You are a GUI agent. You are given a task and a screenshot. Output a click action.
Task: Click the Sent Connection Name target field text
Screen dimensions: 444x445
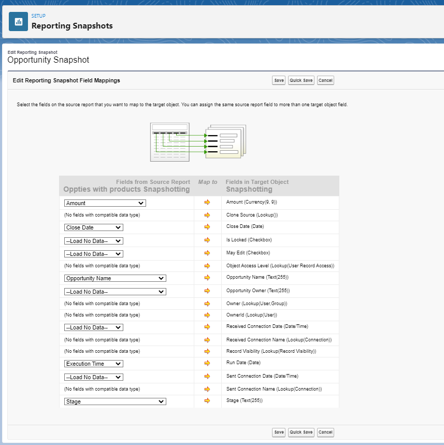[274, 389]
